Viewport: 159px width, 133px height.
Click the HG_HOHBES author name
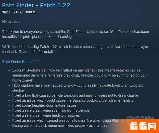pos(26,12)
